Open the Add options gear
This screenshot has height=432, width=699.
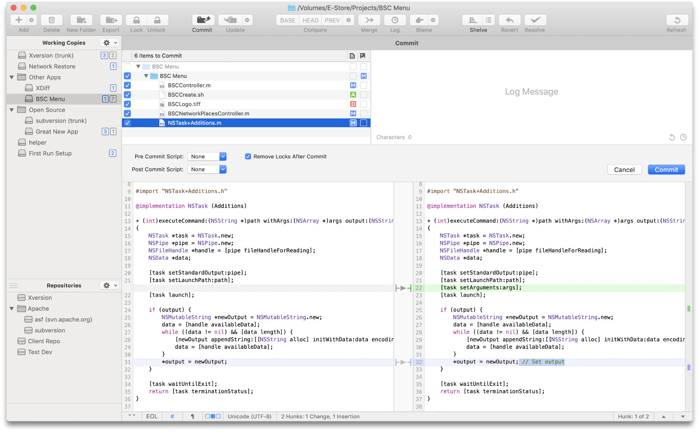pos(31,20)
